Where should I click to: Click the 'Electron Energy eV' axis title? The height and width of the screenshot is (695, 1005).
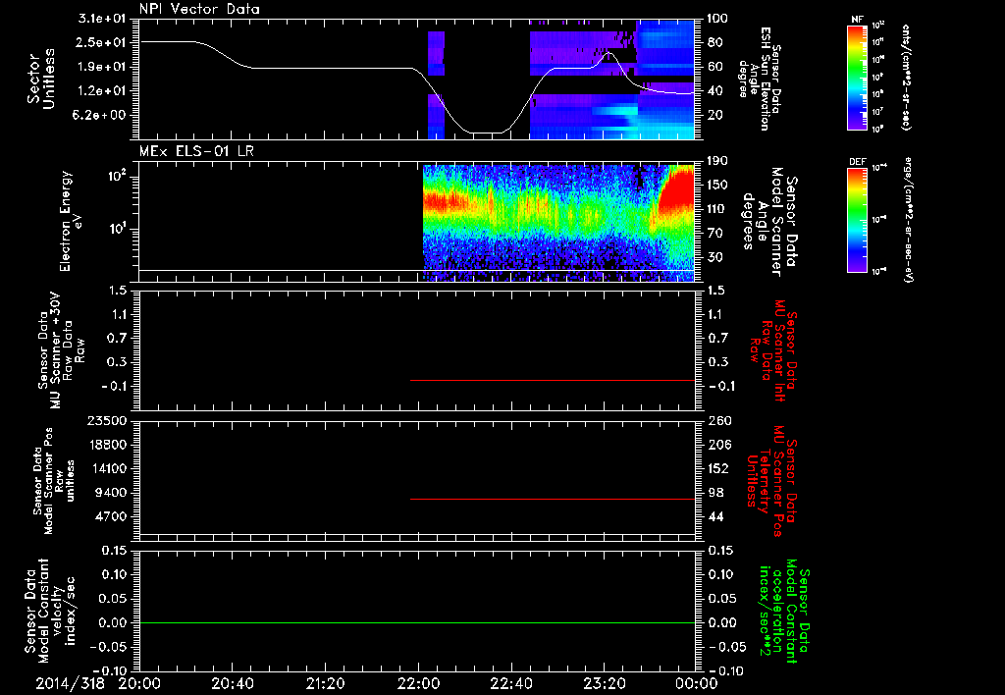pyautogui.click(x=71, y=221)
